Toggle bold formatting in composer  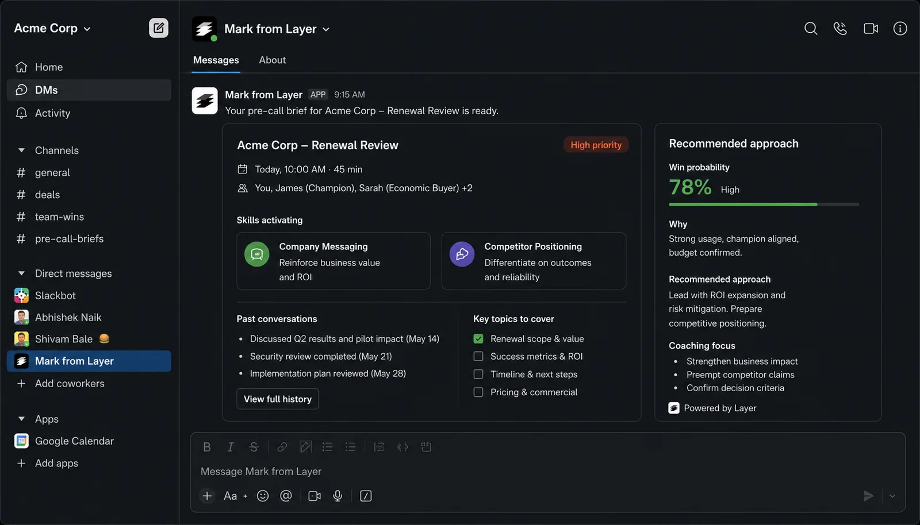pos(207,447)
